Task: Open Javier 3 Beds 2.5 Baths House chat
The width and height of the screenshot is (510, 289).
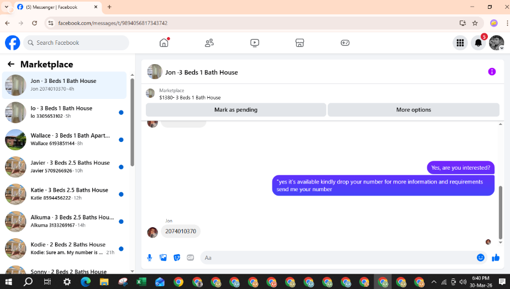Action: click(64, 167)
